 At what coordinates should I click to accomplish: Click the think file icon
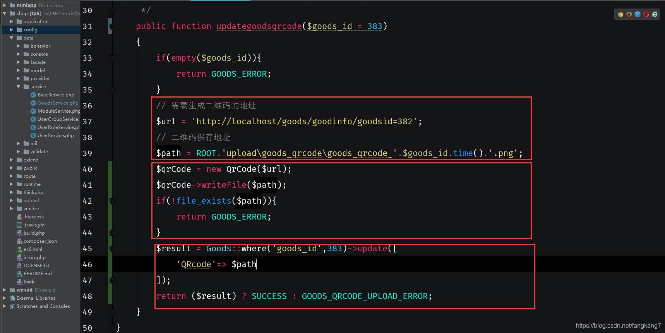19,282
